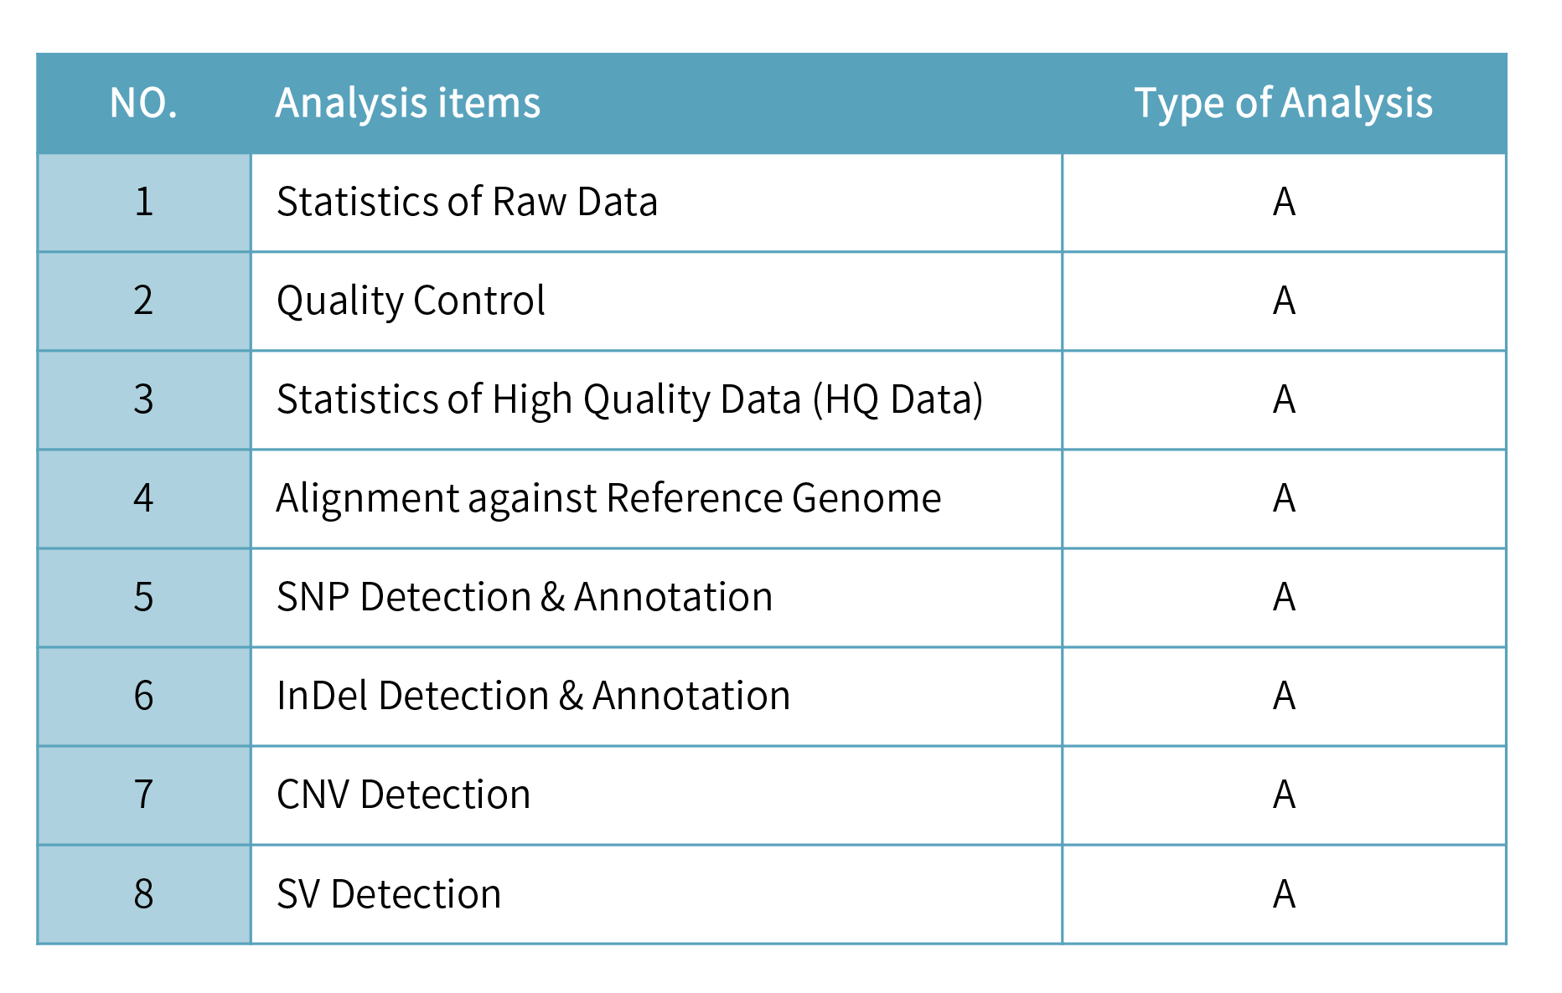The width and height of the screenshot is (1562, 993).
Task: Select Alignment against Reference Genome cell
Action: pyautogui.click(x=608, y=498)
